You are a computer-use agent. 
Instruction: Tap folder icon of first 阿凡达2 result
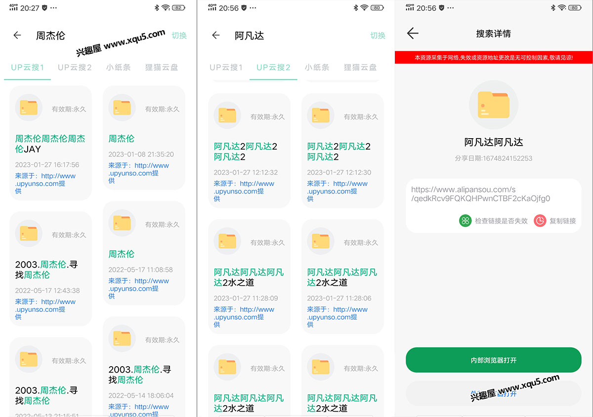227,115
